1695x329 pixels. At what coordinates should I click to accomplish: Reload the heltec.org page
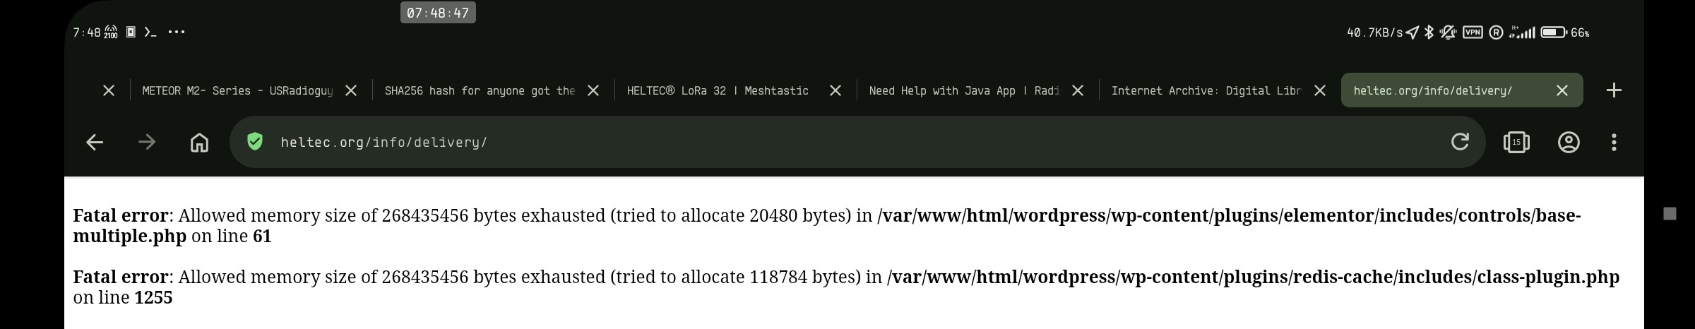coord(1460,142)
